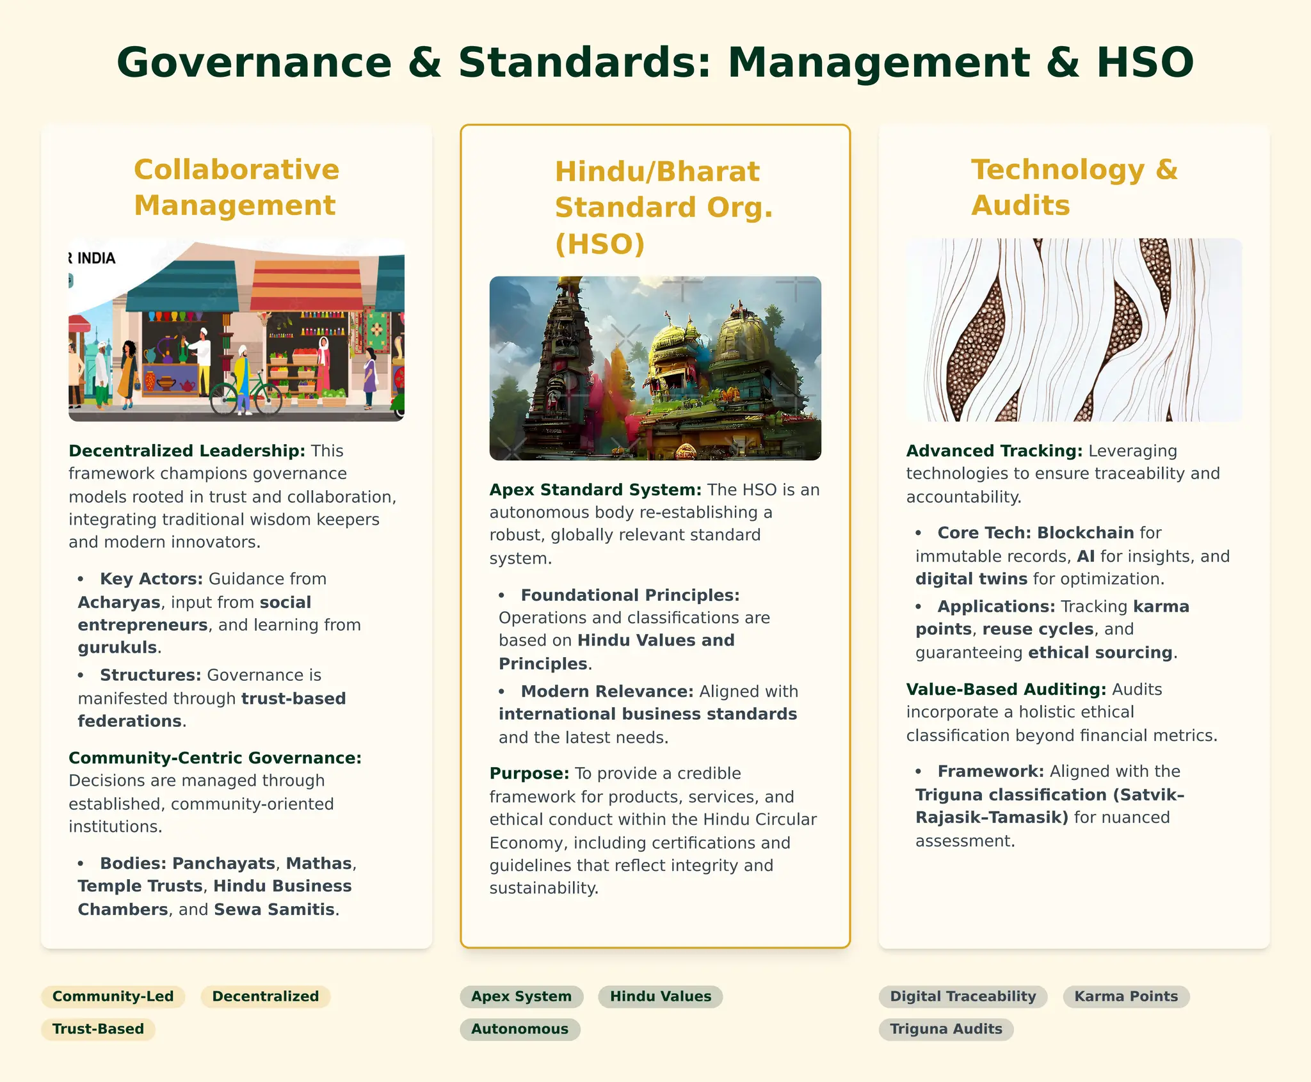Click the Decentralized Leadership subheading
This screenshot has height=1082, width=1311.
tap(187, 450)
